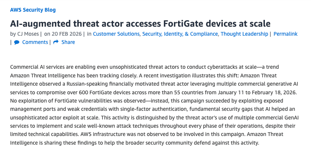Open the article Permalink
Viewport: 311px width, 151px height.
tap(285, 34)
